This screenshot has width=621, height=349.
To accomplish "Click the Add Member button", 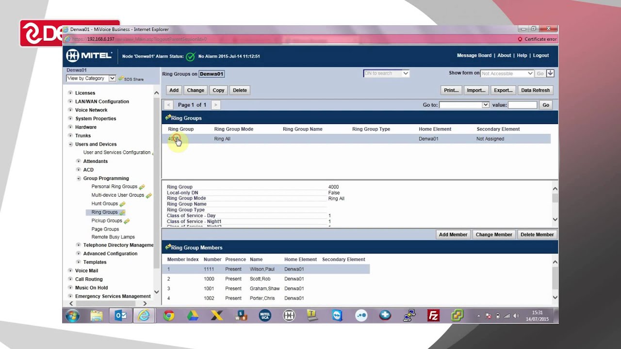I will coord(453,235).
